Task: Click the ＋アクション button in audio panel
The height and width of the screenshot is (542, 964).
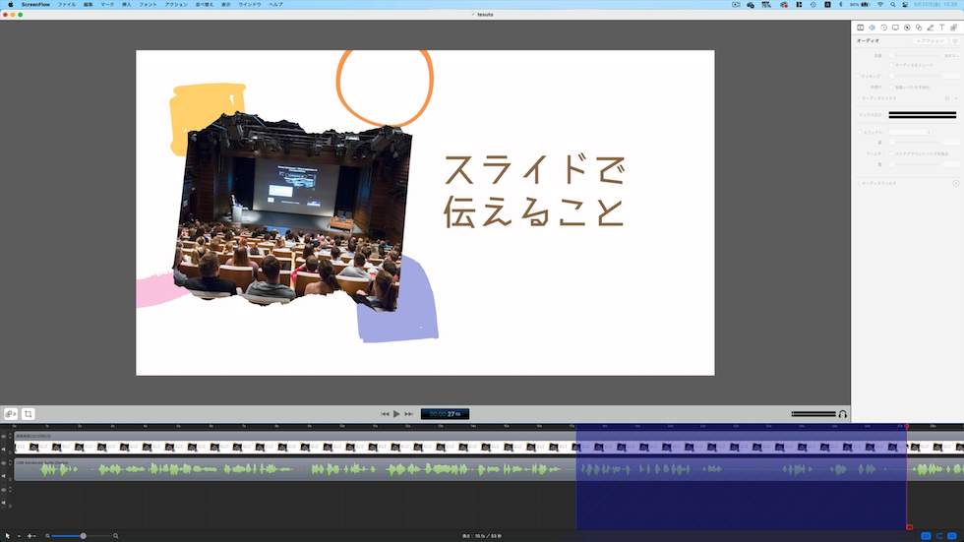Action: click(931, 40)
